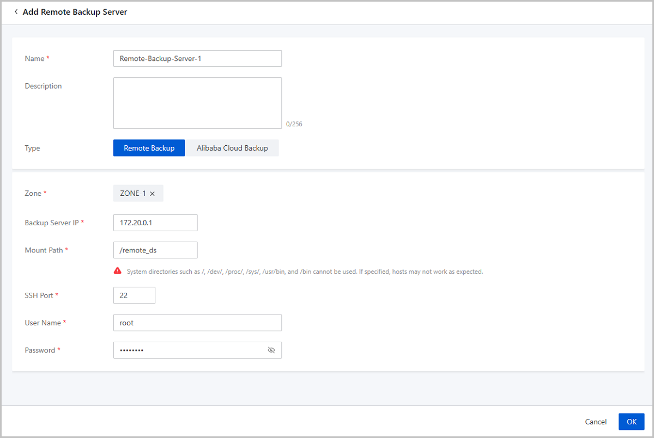Image resolution: width=654 pixels, height=438 pixels.
Task: Remove the ZONE-1 tag with its x
Action: coord(153,194)
